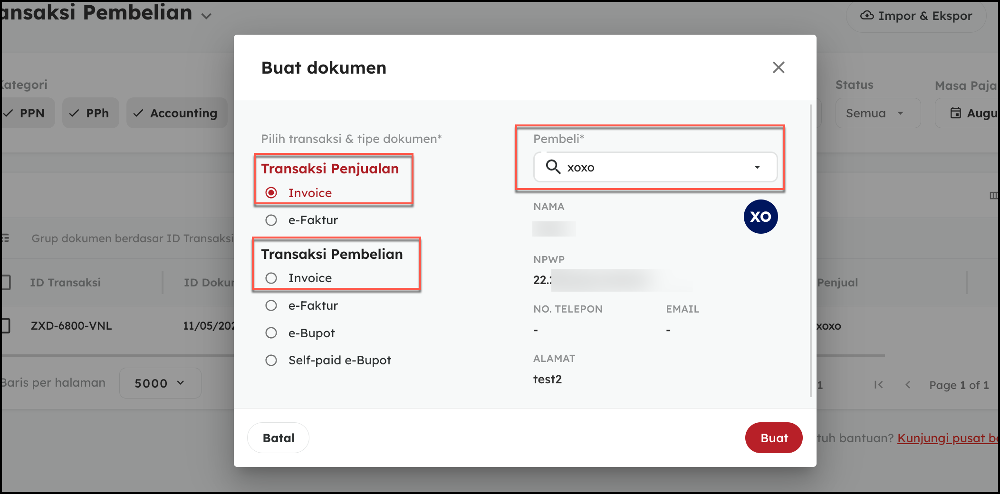Image resolution: width=1000 pixels, height=494 pixels.
Task: Go to first page arrow icon
Action: 878,385
